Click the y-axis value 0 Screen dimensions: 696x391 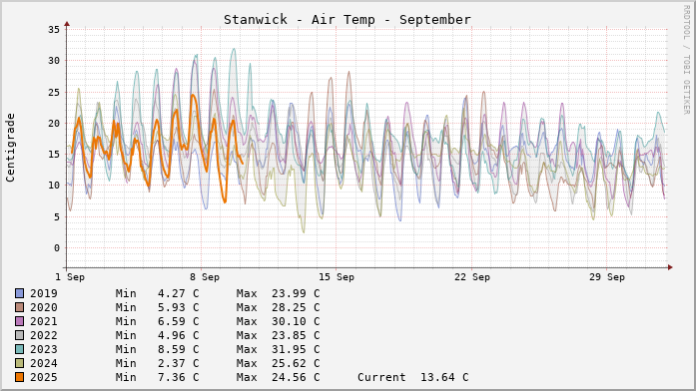[57, 247]
